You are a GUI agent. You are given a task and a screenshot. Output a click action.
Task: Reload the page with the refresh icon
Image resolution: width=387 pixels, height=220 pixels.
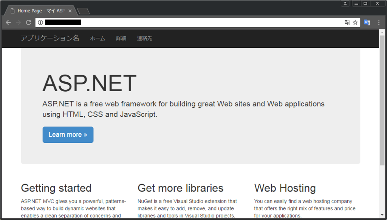pos(28,22)
